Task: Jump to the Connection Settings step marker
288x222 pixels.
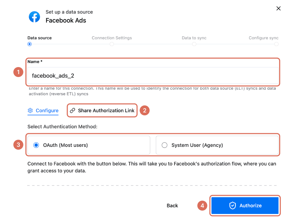Action: coord(112,44)
